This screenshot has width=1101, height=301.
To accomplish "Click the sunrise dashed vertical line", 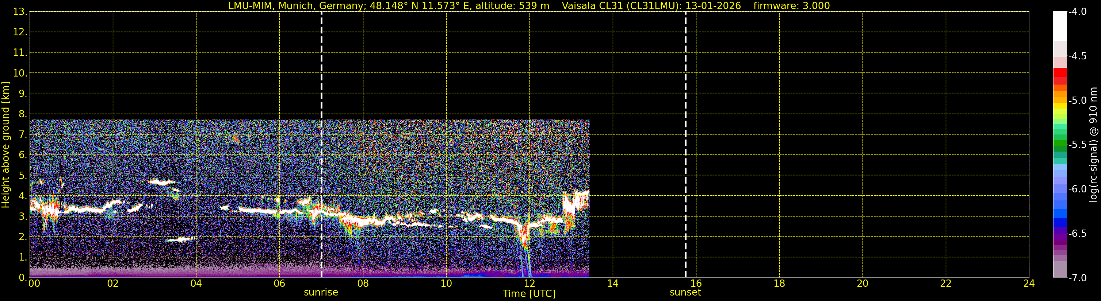I will 321,145.
